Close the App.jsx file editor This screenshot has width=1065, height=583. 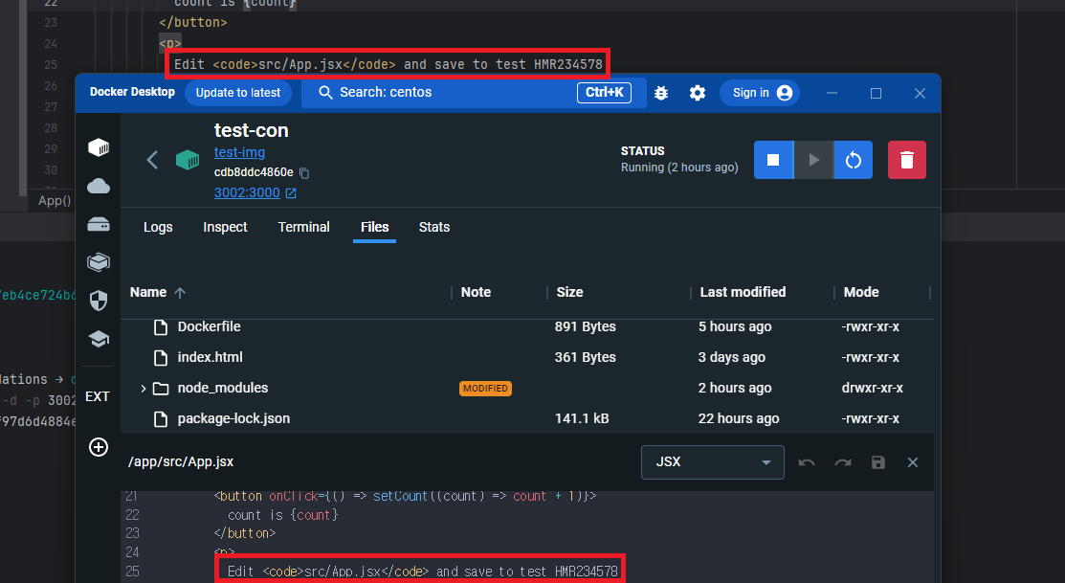pyautogui.click(x=913, y=462)
